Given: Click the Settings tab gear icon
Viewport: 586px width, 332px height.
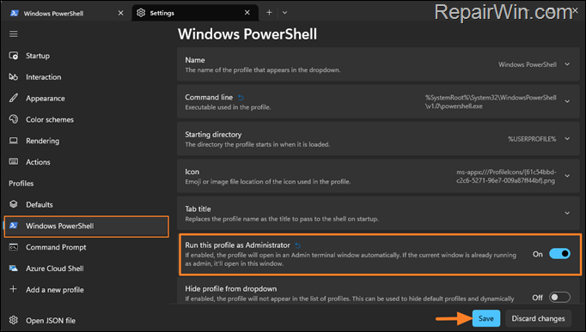Looking at the screenshot, I should pyautogui.click(x=141, y=13).
